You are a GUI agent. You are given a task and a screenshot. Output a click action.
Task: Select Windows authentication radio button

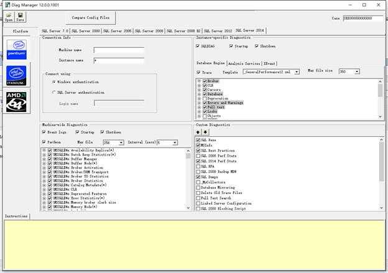pos(53,82)
